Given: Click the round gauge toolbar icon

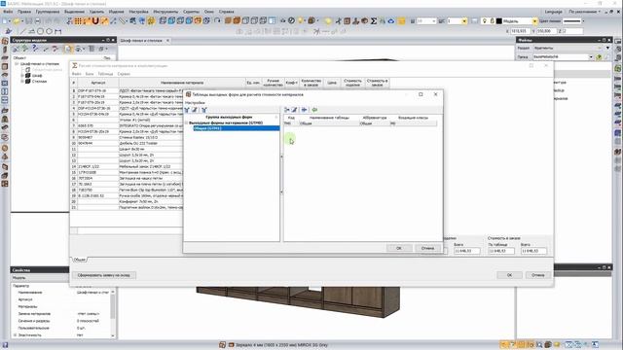Looking at the screenshot, I should click(x=291, y=20).
